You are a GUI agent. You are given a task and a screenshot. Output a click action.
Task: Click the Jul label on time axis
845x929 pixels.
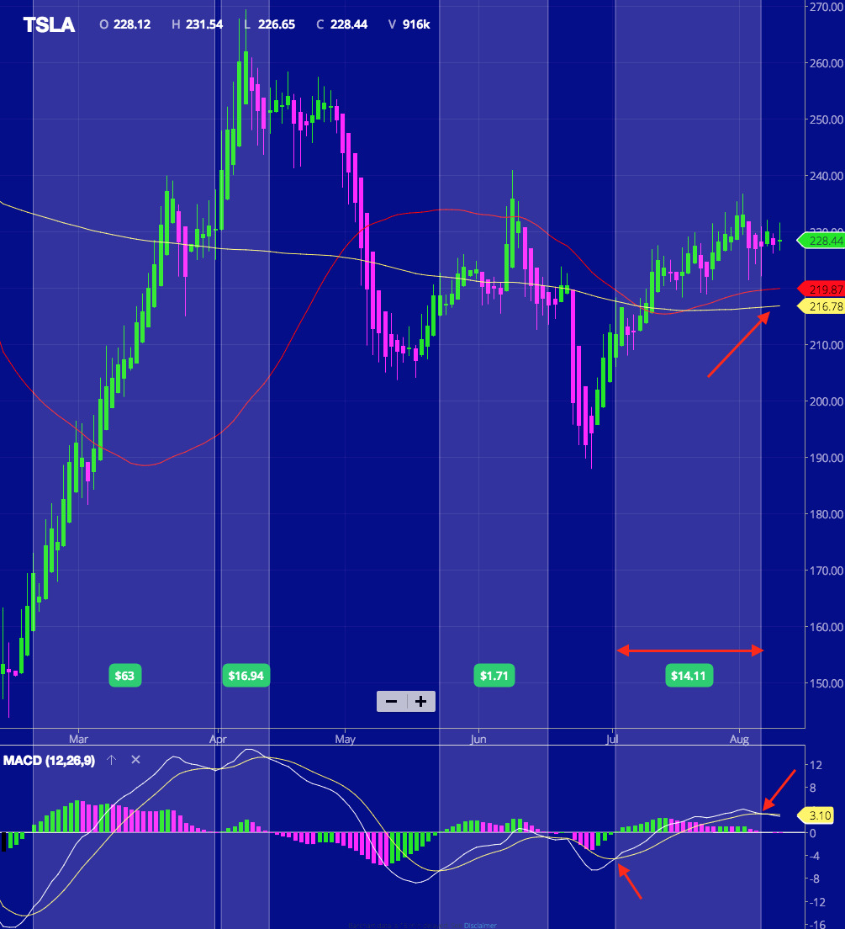click(612, 739)
